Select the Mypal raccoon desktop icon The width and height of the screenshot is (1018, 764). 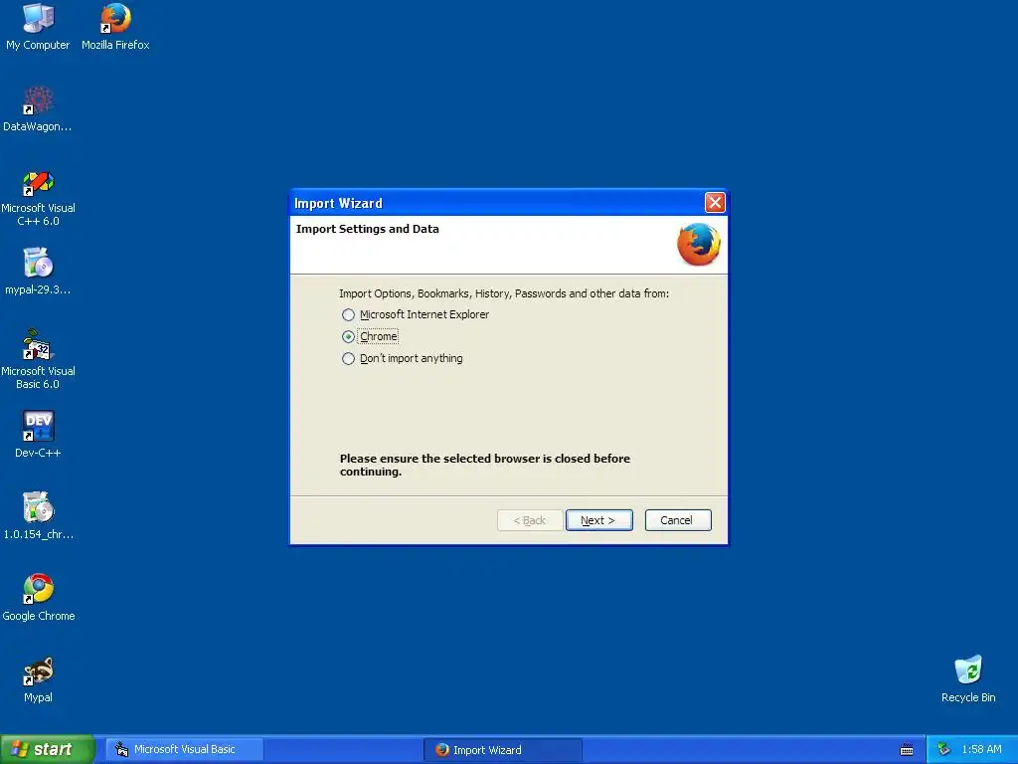(x=38, y=678)
